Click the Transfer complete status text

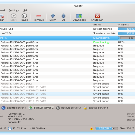click(105, 33)
